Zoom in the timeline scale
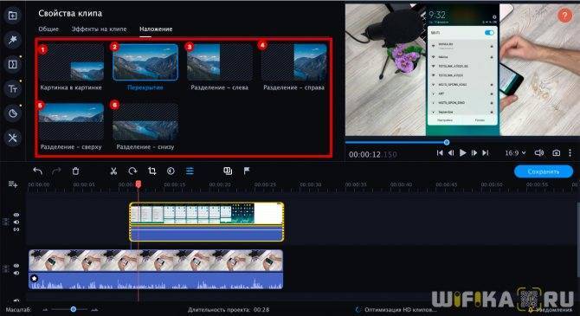 (94, 309)
